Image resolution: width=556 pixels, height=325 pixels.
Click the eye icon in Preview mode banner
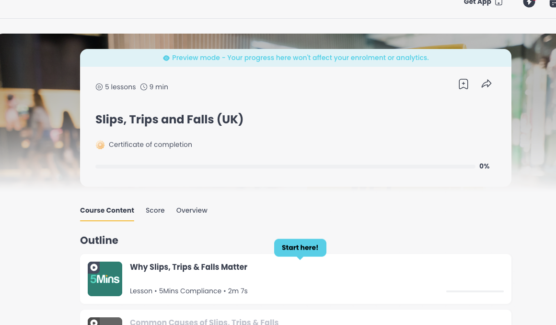(x=166, y=58)
